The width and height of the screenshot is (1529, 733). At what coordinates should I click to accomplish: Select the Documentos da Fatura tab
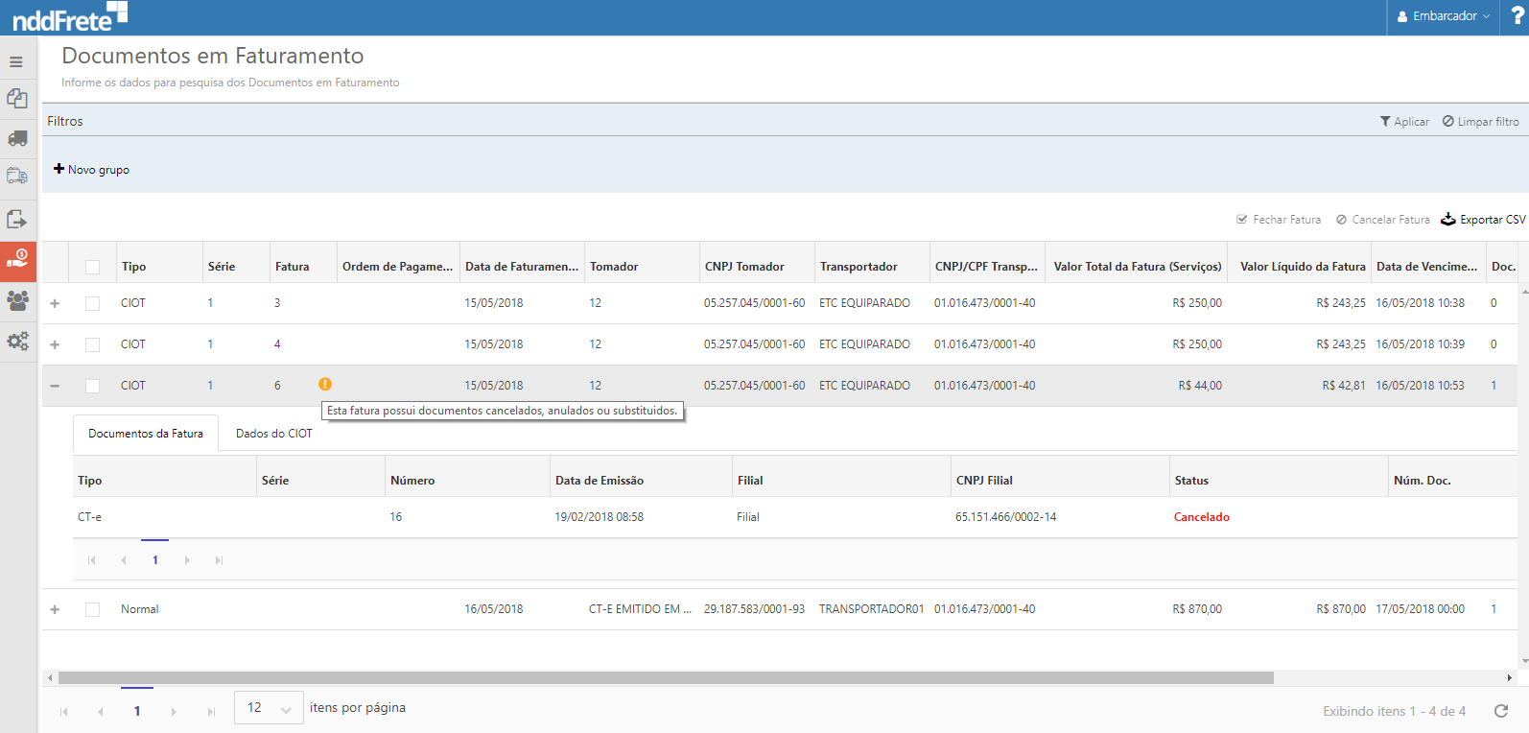146,434
